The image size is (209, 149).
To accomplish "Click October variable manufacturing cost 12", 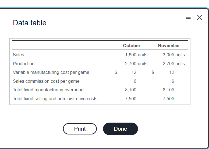I will point(134,72).
